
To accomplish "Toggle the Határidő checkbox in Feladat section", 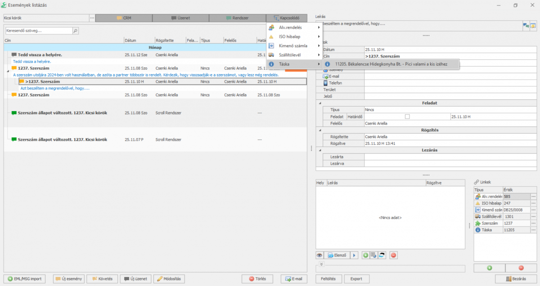I will (x=407, y=116).
